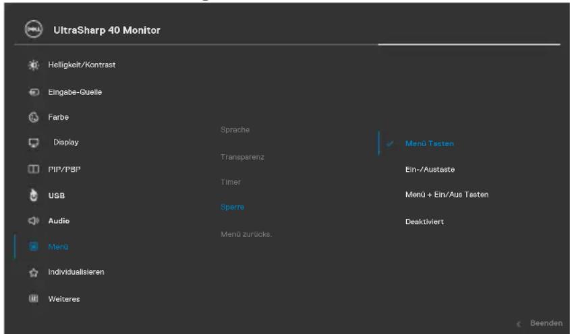Image resolution: width=570 pixels, height=334 pixels.
Task: Open the Audio menu entry
Action: tap(59, 221)
